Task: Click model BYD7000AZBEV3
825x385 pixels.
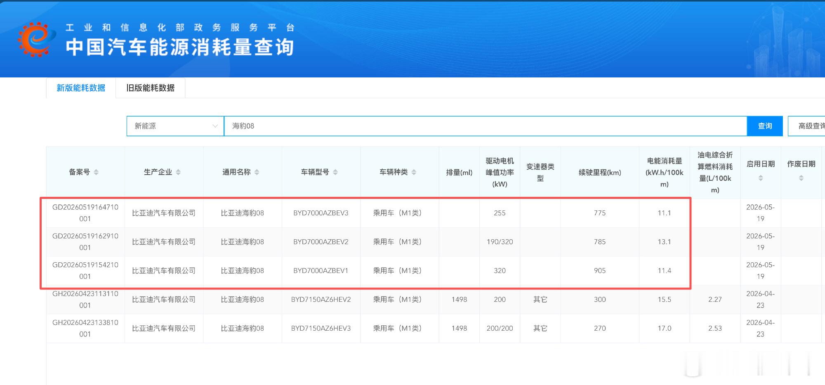Action: pos(321,213)
